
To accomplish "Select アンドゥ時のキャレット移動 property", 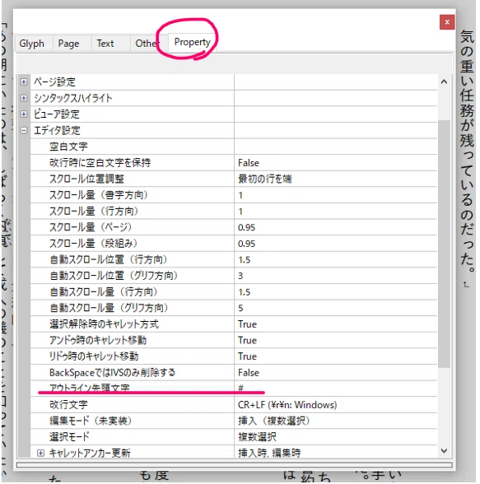I will coord(98,340).
